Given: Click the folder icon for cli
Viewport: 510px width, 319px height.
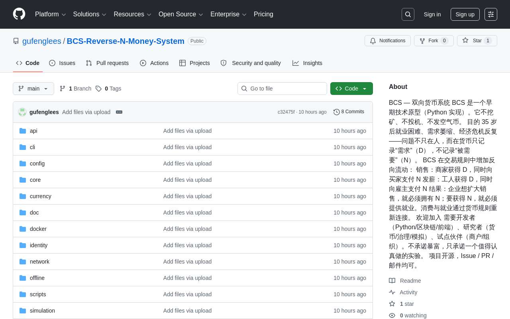Looking at the screenshot, I should 23,147.
